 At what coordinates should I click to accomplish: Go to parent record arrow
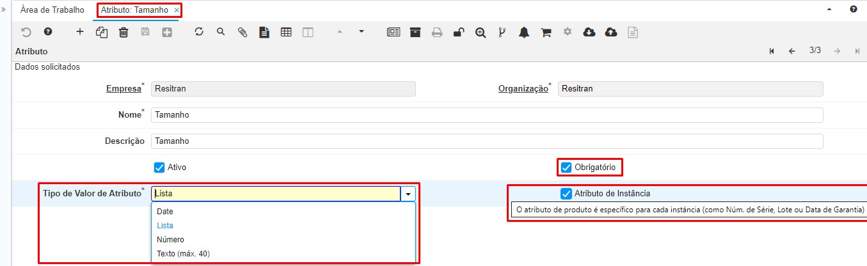[340, 31]
